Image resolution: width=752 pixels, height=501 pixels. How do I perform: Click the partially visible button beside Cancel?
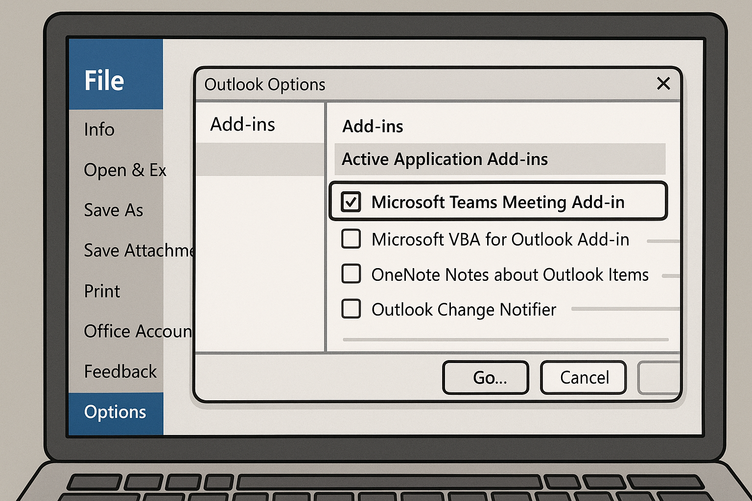coord(659,378)
